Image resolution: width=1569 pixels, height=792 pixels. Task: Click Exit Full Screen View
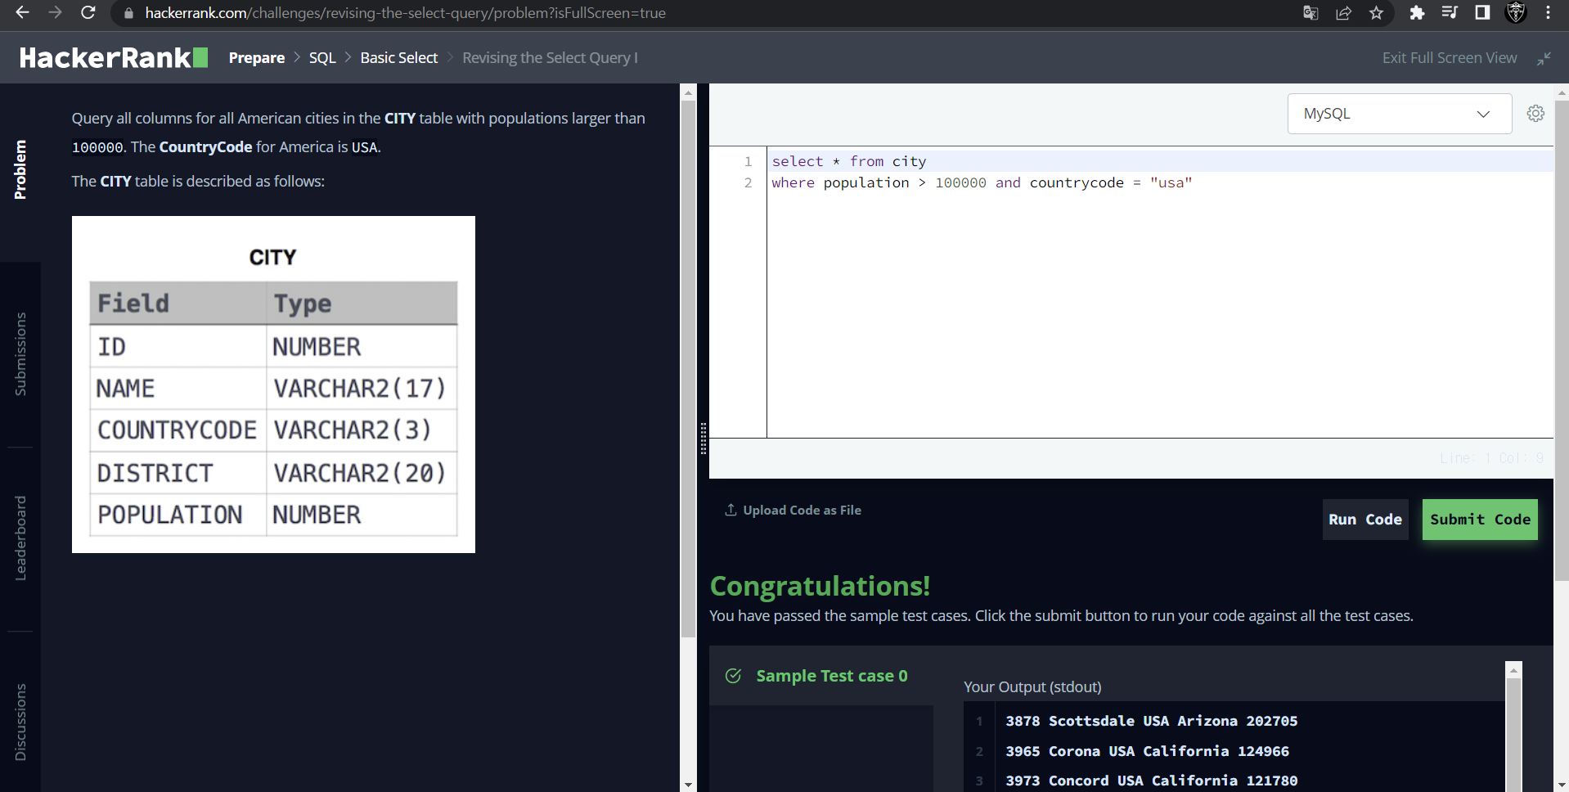pyautogui.click(x=1449, y=57)
